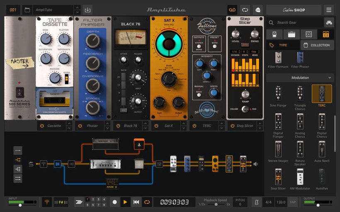This screenshot has width=340, height=212.
Task: Click the signature gear car icon
Action: point(329,22)
